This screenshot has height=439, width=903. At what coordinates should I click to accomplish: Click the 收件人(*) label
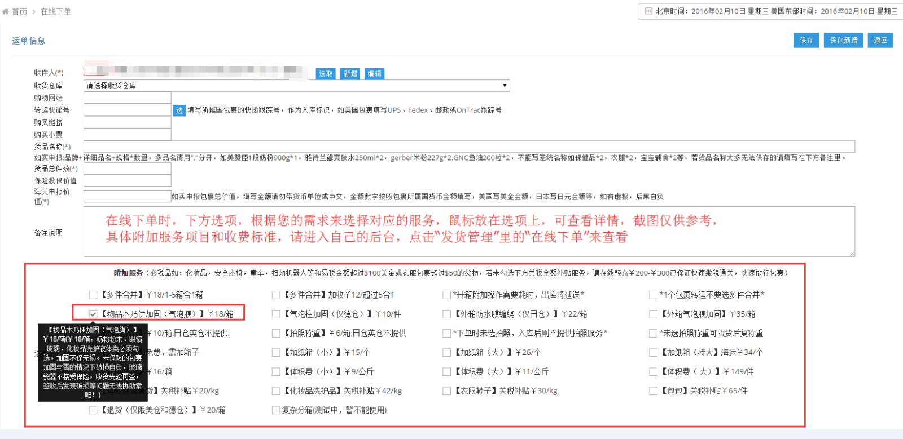(49, 73)
